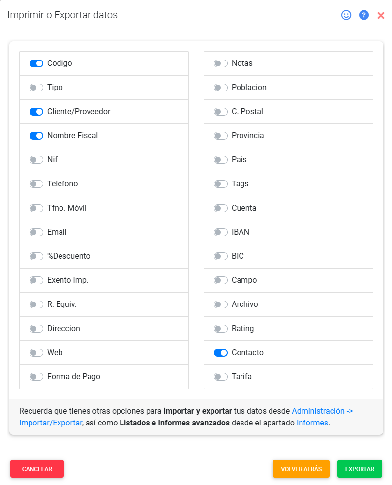Viewport: 392px width, 485px height.
Task: Toggle on the Telefono field
Action: [36, 184]
